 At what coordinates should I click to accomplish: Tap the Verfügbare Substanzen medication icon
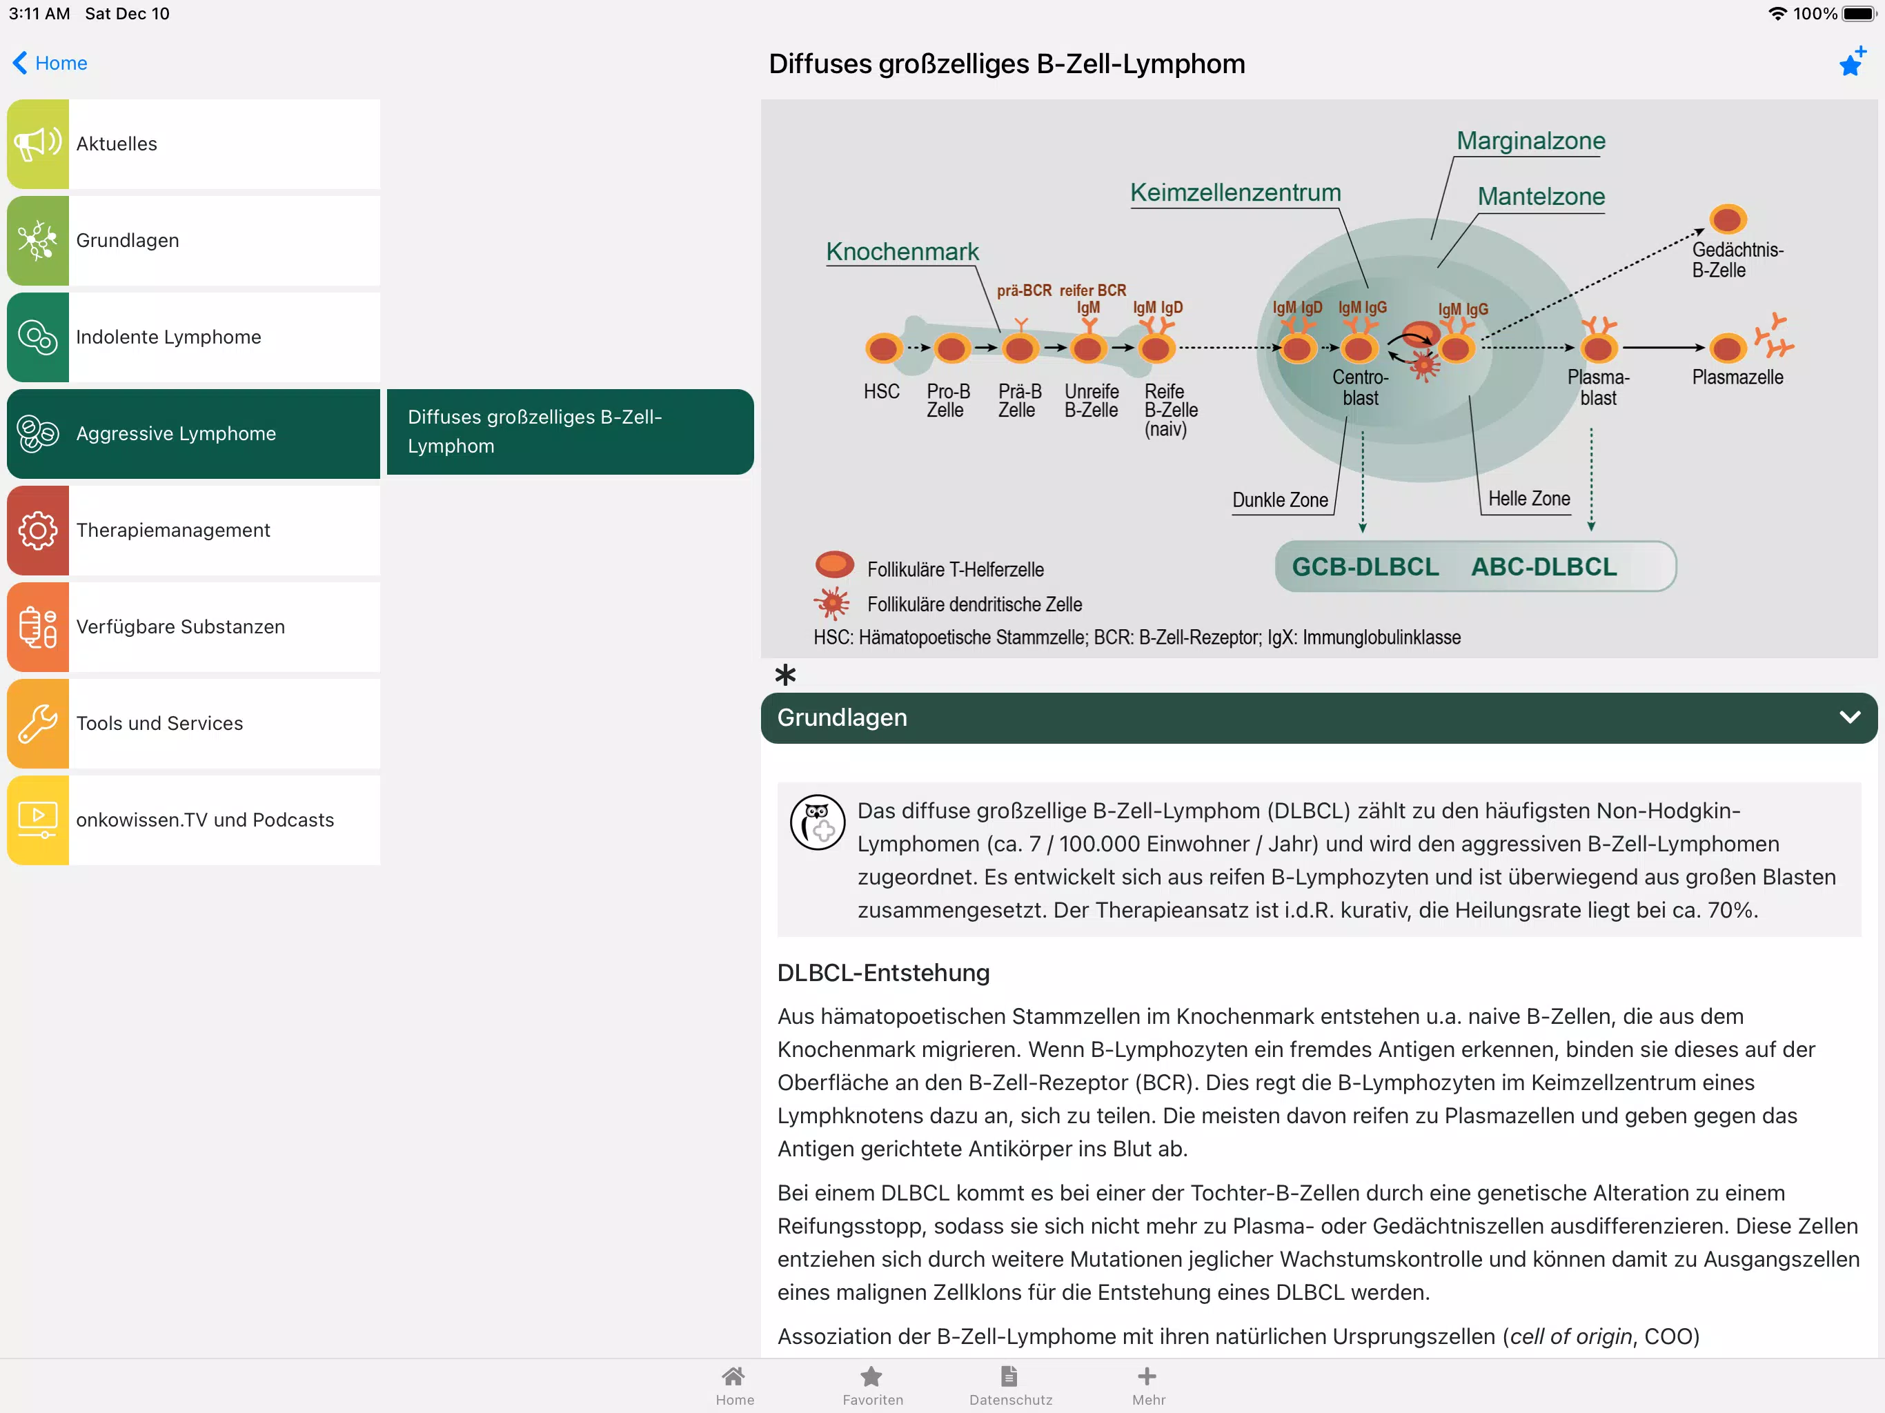[x=39, y=627]
